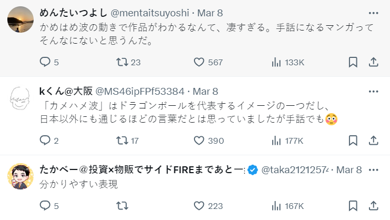390x220 pixels.
Task: Like たかベー's tweet with 223 likes
Action: coord(199,206)
